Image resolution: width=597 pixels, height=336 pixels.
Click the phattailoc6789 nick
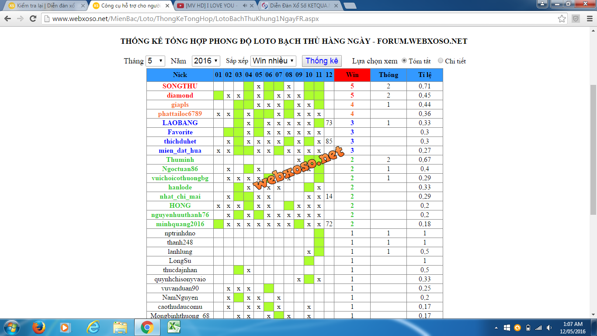click(180, 114)
